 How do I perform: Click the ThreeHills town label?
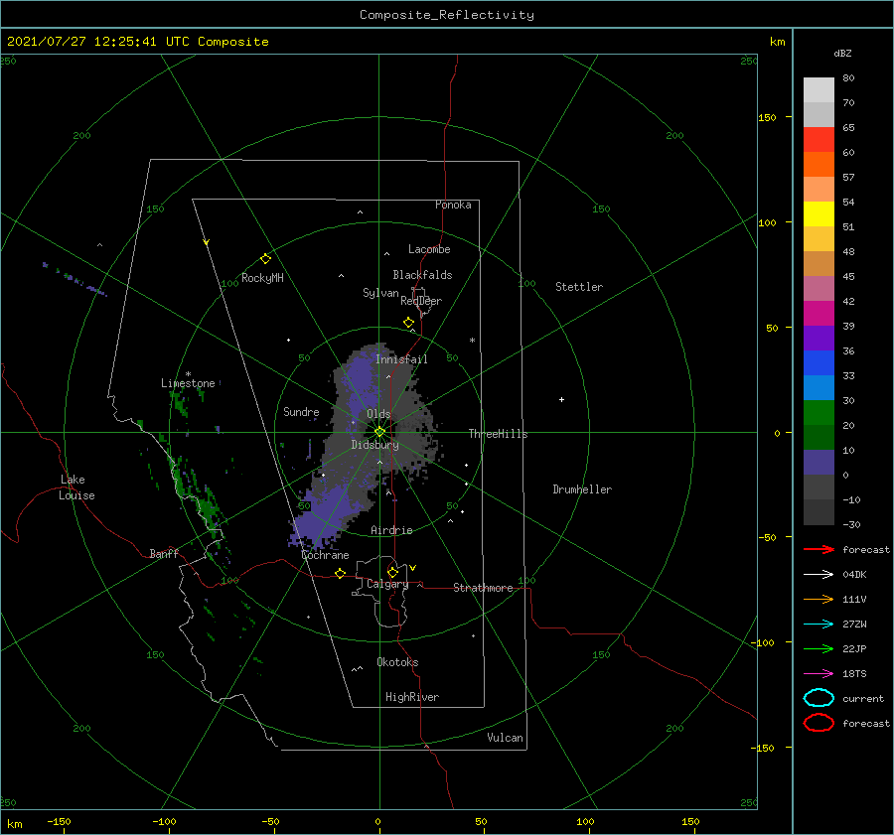pos(498,434)
